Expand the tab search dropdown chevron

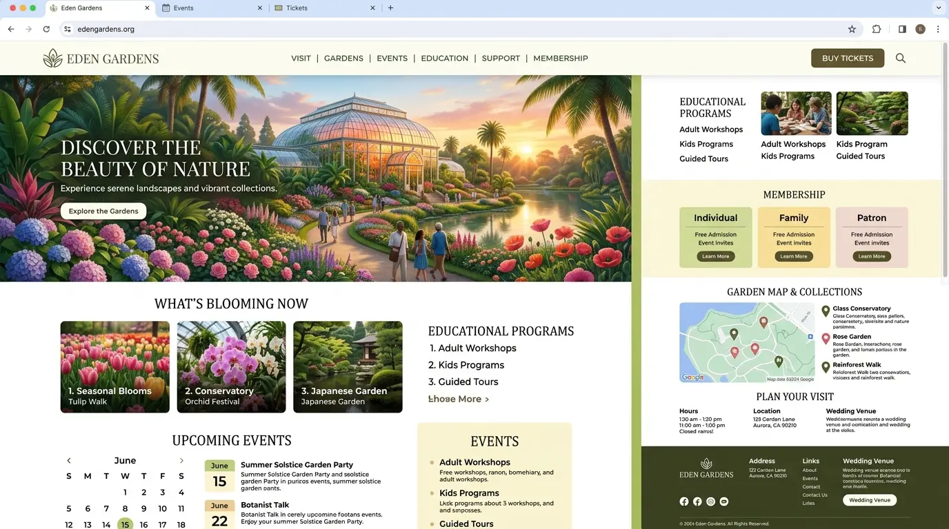pyautogui.click(x=938, y=8)
